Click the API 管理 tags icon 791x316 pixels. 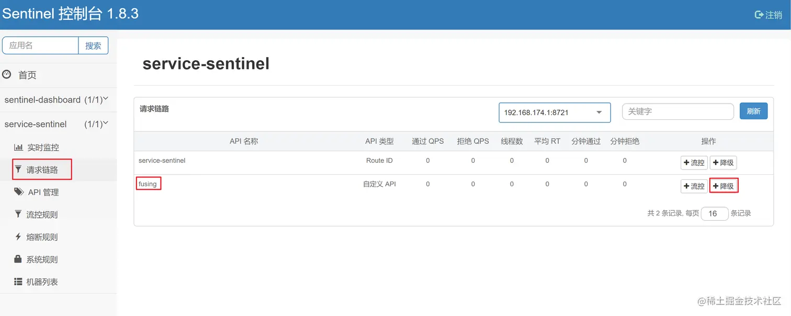click(x=19, y=192)
